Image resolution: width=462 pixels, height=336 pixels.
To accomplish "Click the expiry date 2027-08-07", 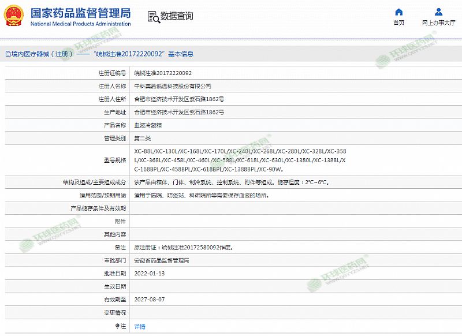I will [x=149, y=300].
